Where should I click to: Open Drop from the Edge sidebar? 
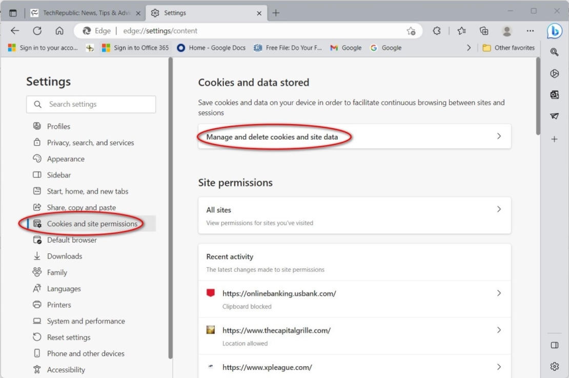(554, 116)
